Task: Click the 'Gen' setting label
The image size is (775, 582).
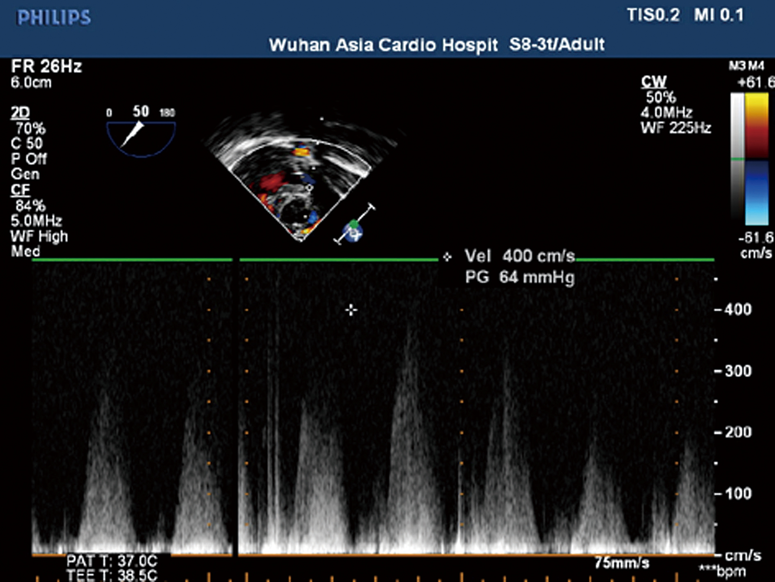Action: coord(25,174)
